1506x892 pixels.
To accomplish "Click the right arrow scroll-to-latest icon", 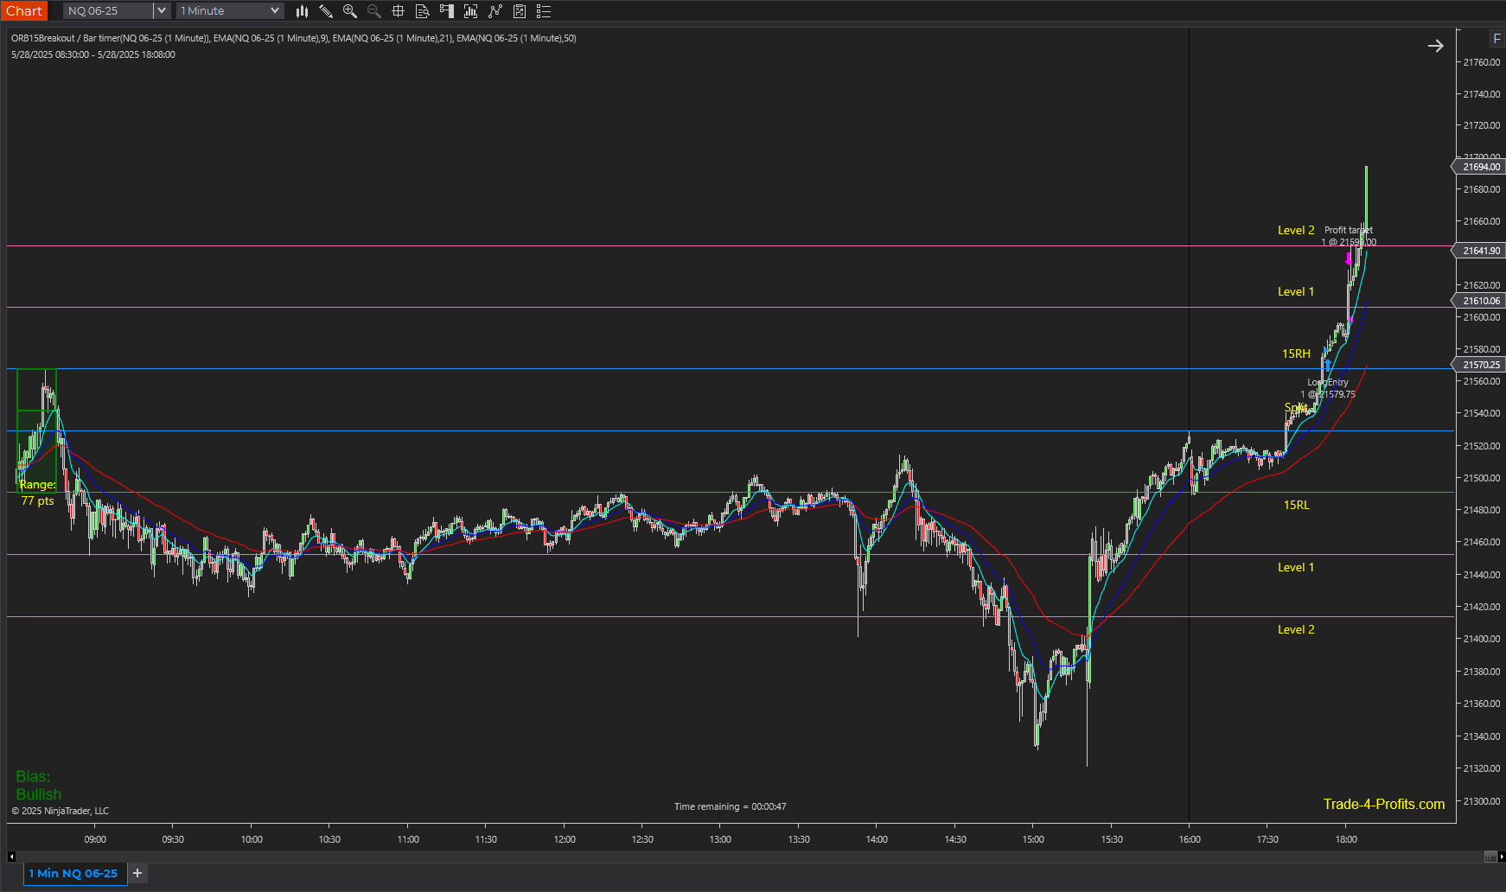I will [x=1435, y=46].
